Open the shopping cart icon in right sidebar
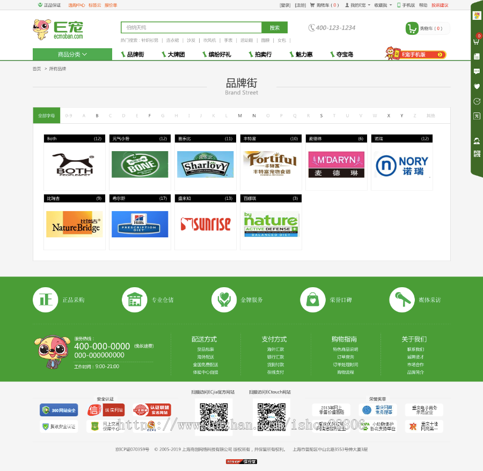The image size is (483, 471). coord(477,41)
